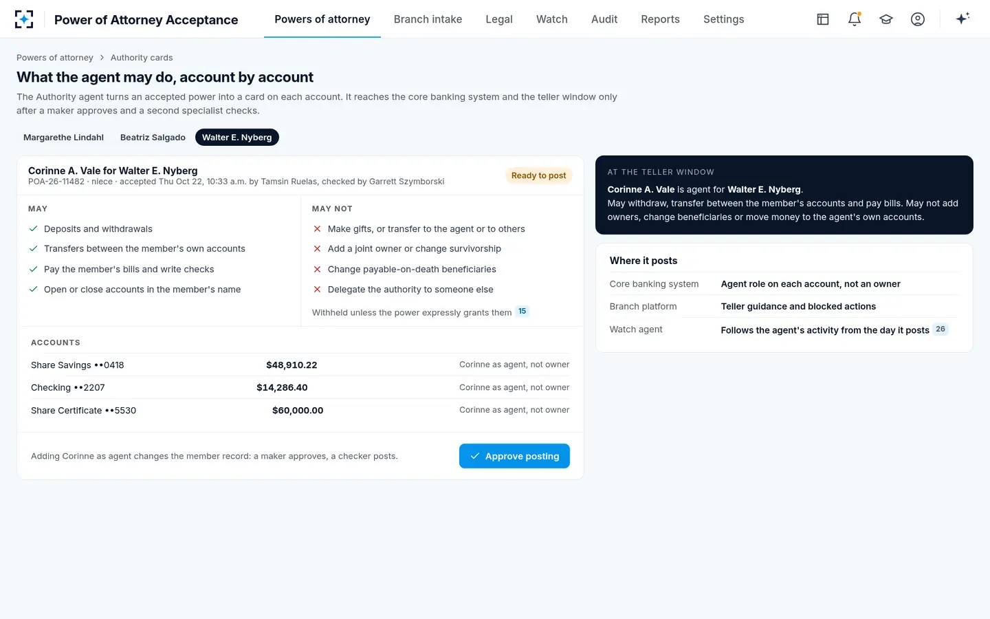Go to the Legal tab
This screenshot has width=990, height=619.
coord(499,19)
